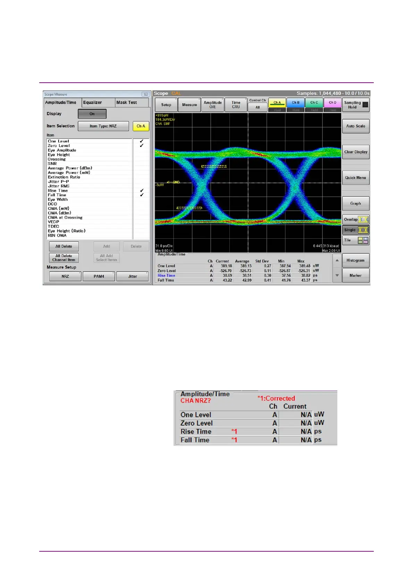Click the Clear Display button
Image resolution: width=413 pixels, height=585 pixels.
(355, 152)
